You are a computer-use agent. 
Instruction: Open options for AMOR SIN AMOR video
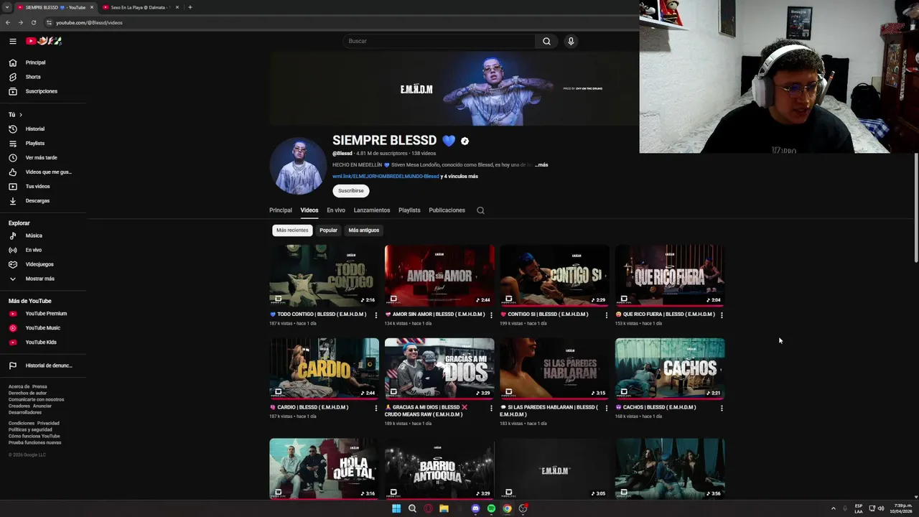[491, 315]
